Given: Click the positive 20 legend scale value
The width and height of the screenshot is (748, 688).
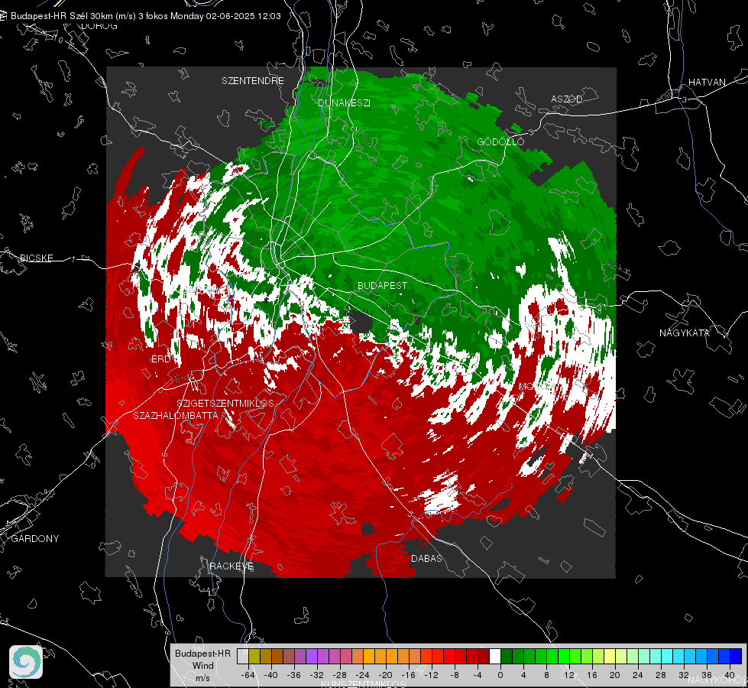Looking at the screenshot, I should pos(615,675).
